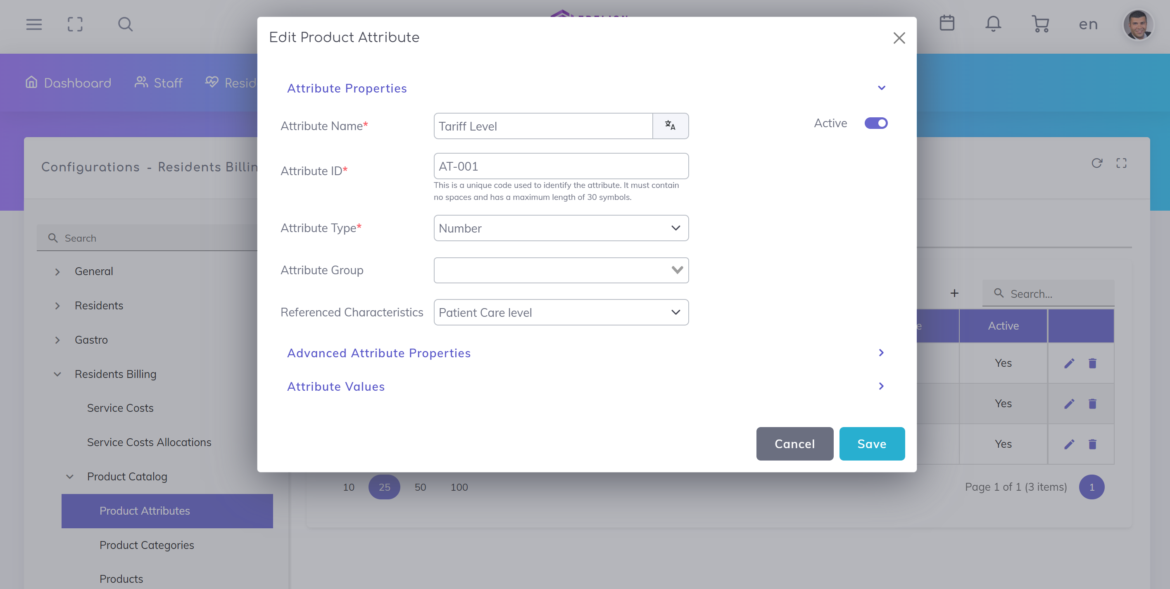Select Product Categories in sidebar
1170x589 pixels.
coord(146,545)
